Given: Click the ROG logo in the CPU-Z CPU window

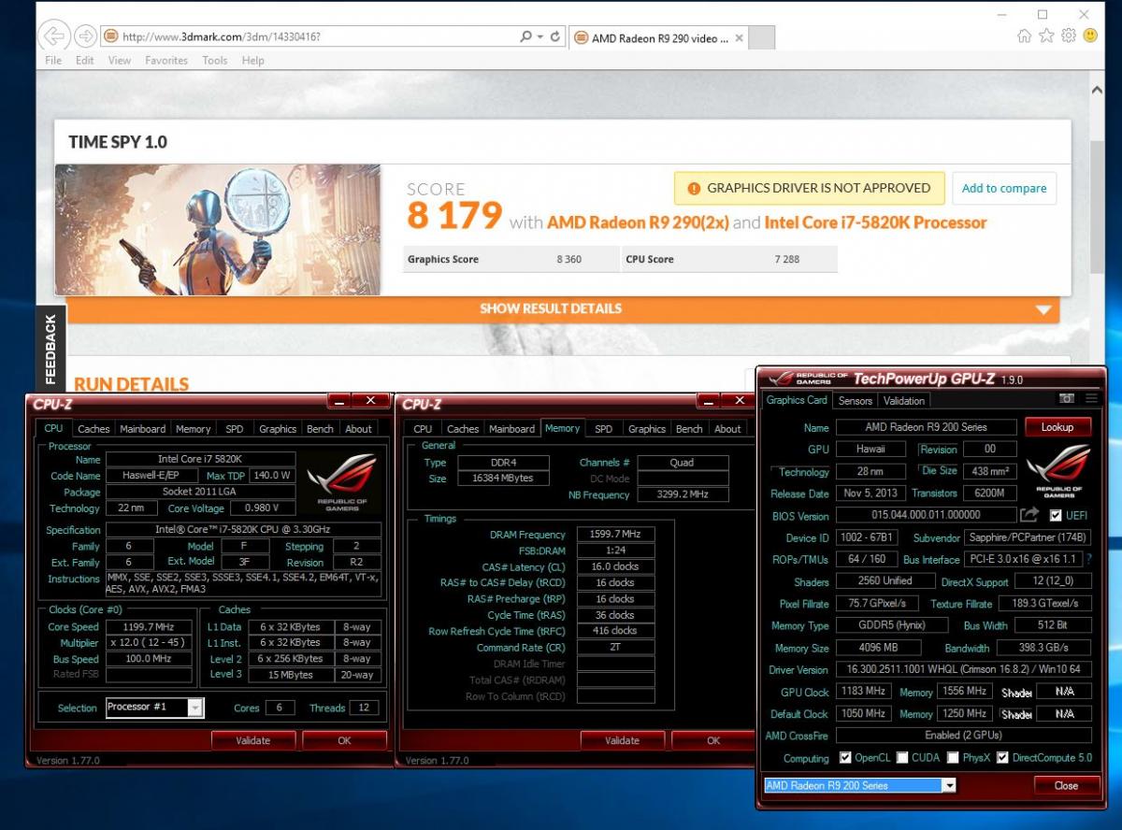Looking at the screenshot, I should tap(341, 481).
